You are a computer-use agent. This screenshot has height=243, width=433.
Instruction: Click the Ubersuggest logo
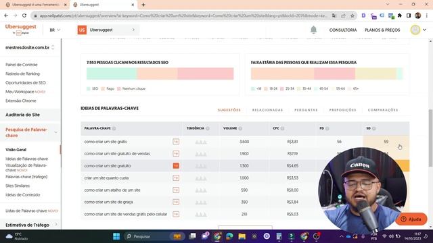[21, 29]
